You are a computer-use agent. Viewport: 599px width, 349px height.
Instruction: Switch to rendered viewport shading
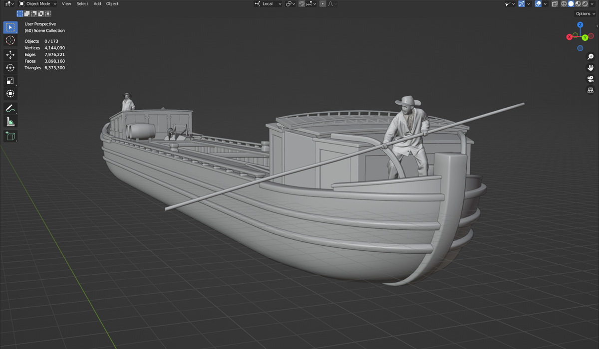point(585,4)
